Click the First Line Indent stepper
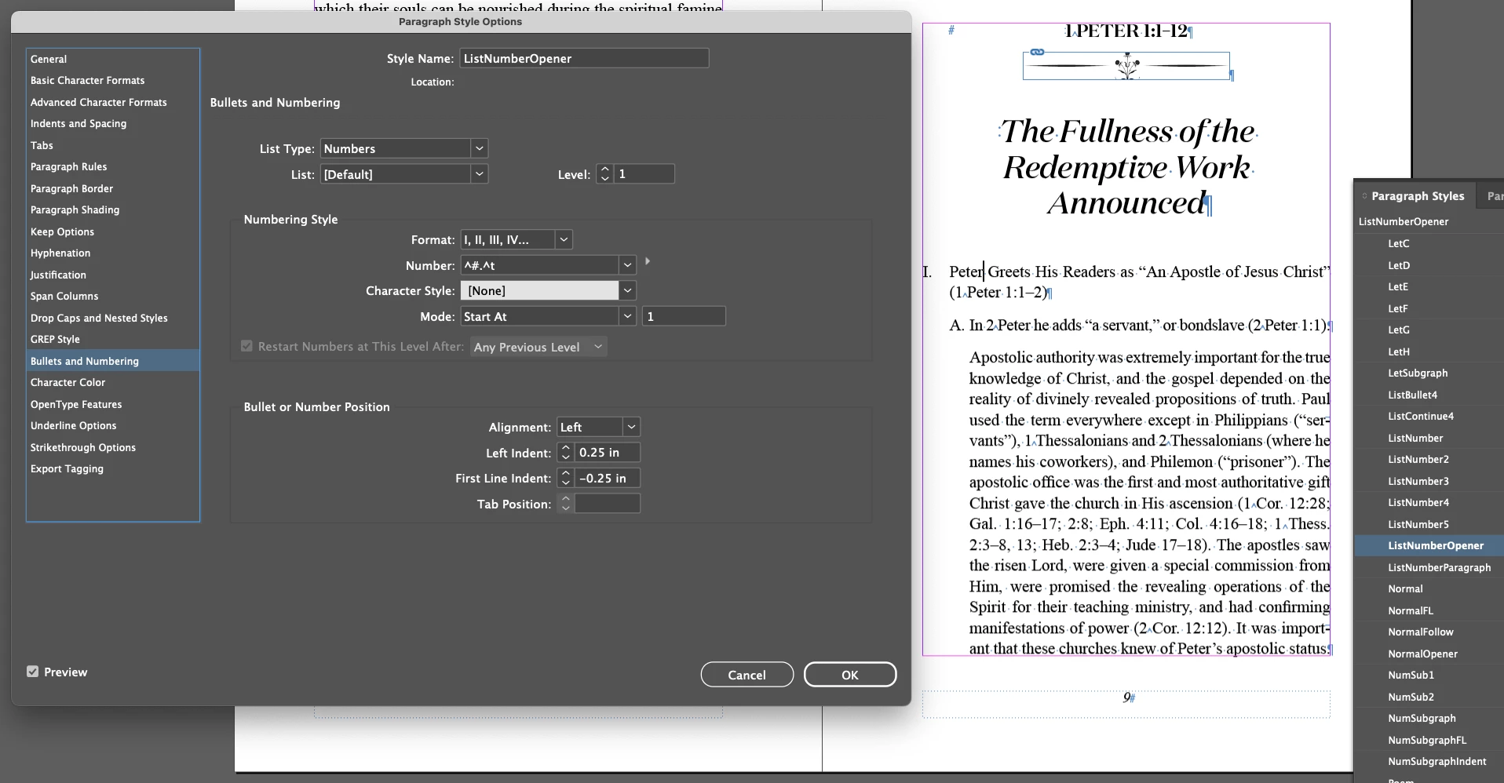Screen dimensions: 1504x783 565,478
